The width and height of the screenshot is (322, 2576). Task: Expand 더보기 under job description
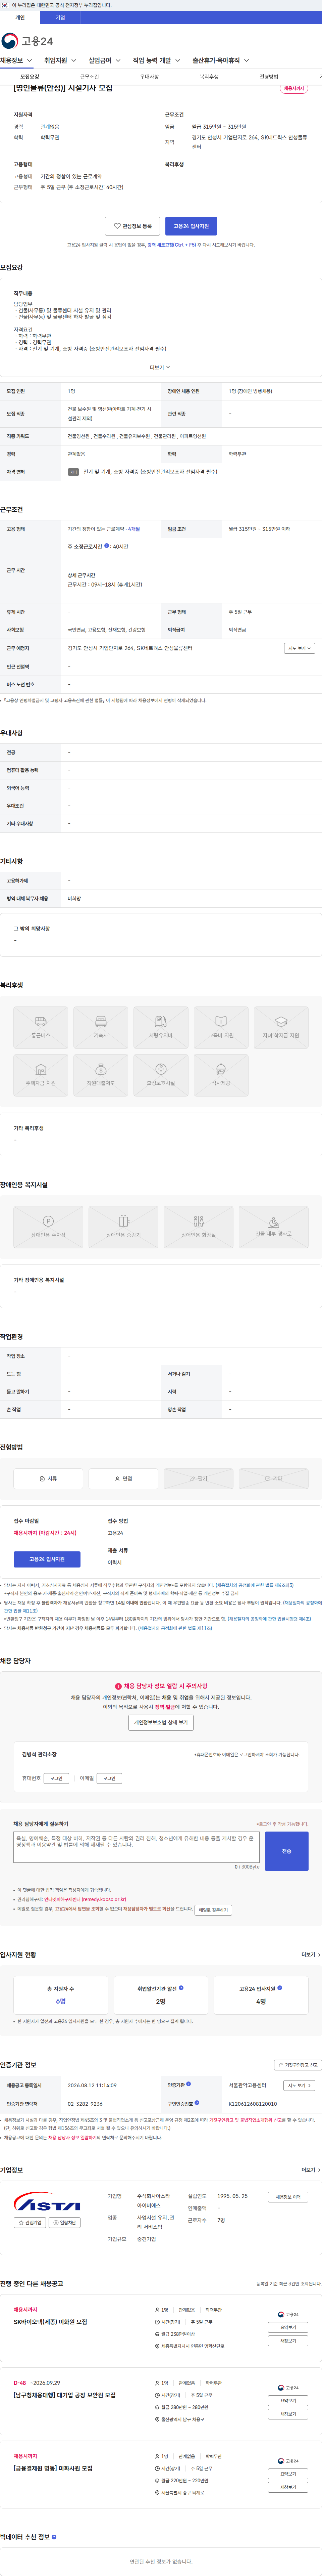161,367
